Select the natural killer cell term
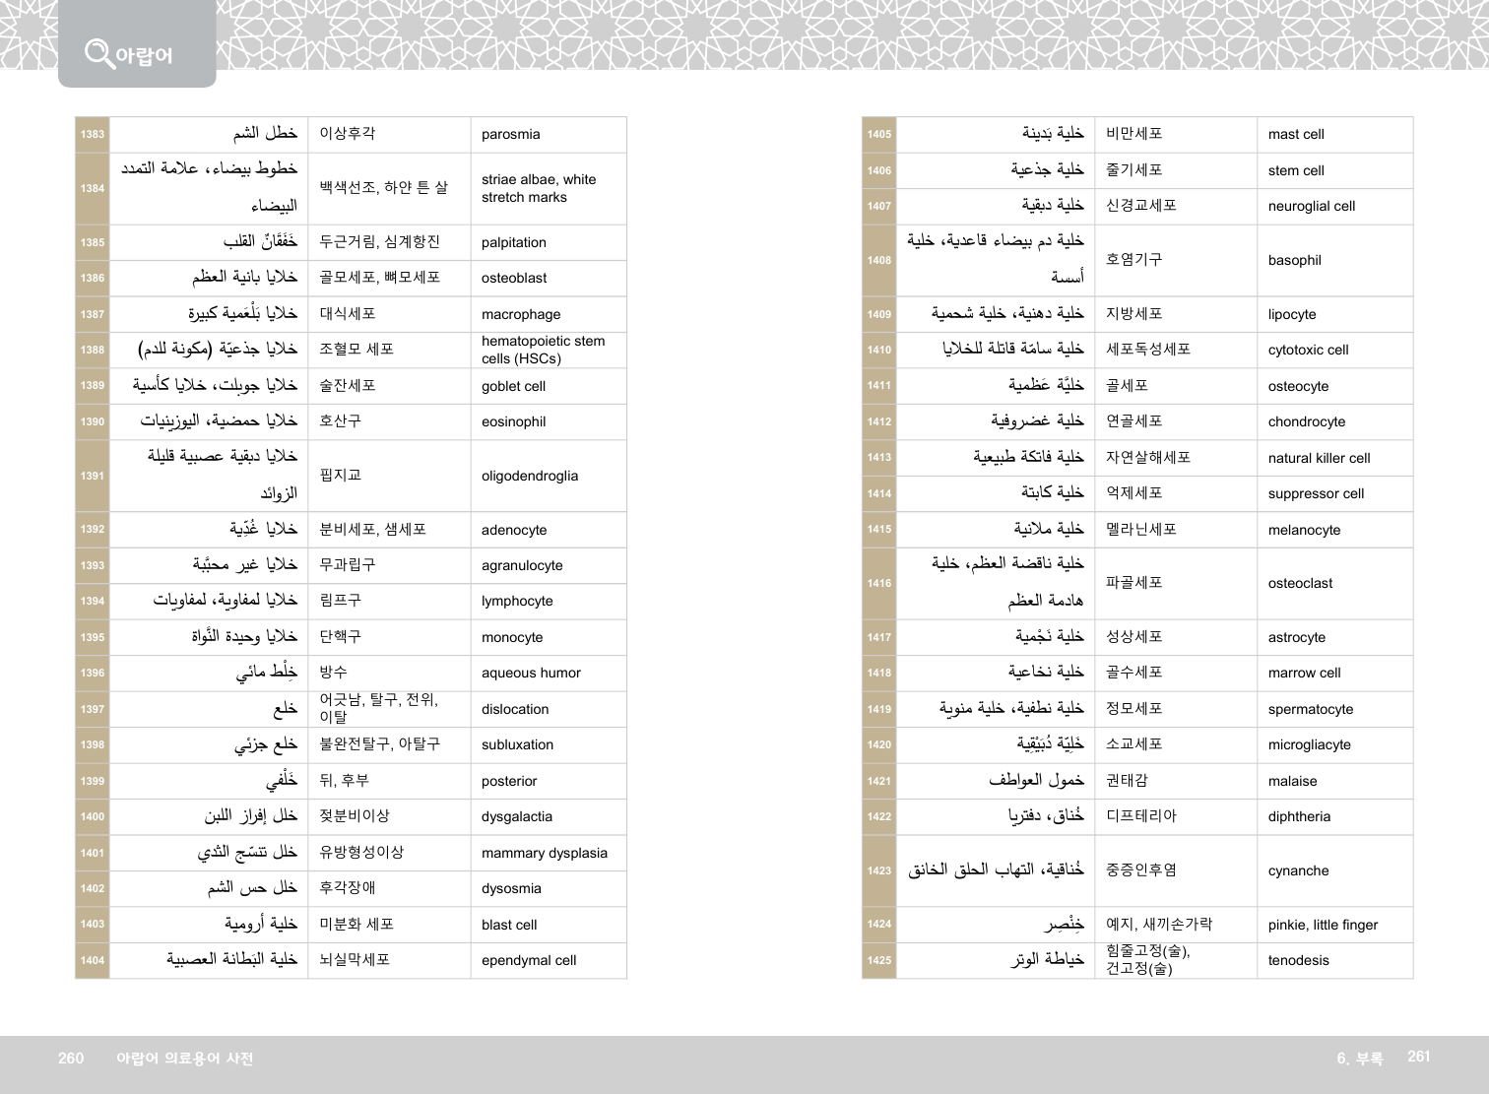The height and width of the screenshot is (1094, 1489). tap(1319, 458)
